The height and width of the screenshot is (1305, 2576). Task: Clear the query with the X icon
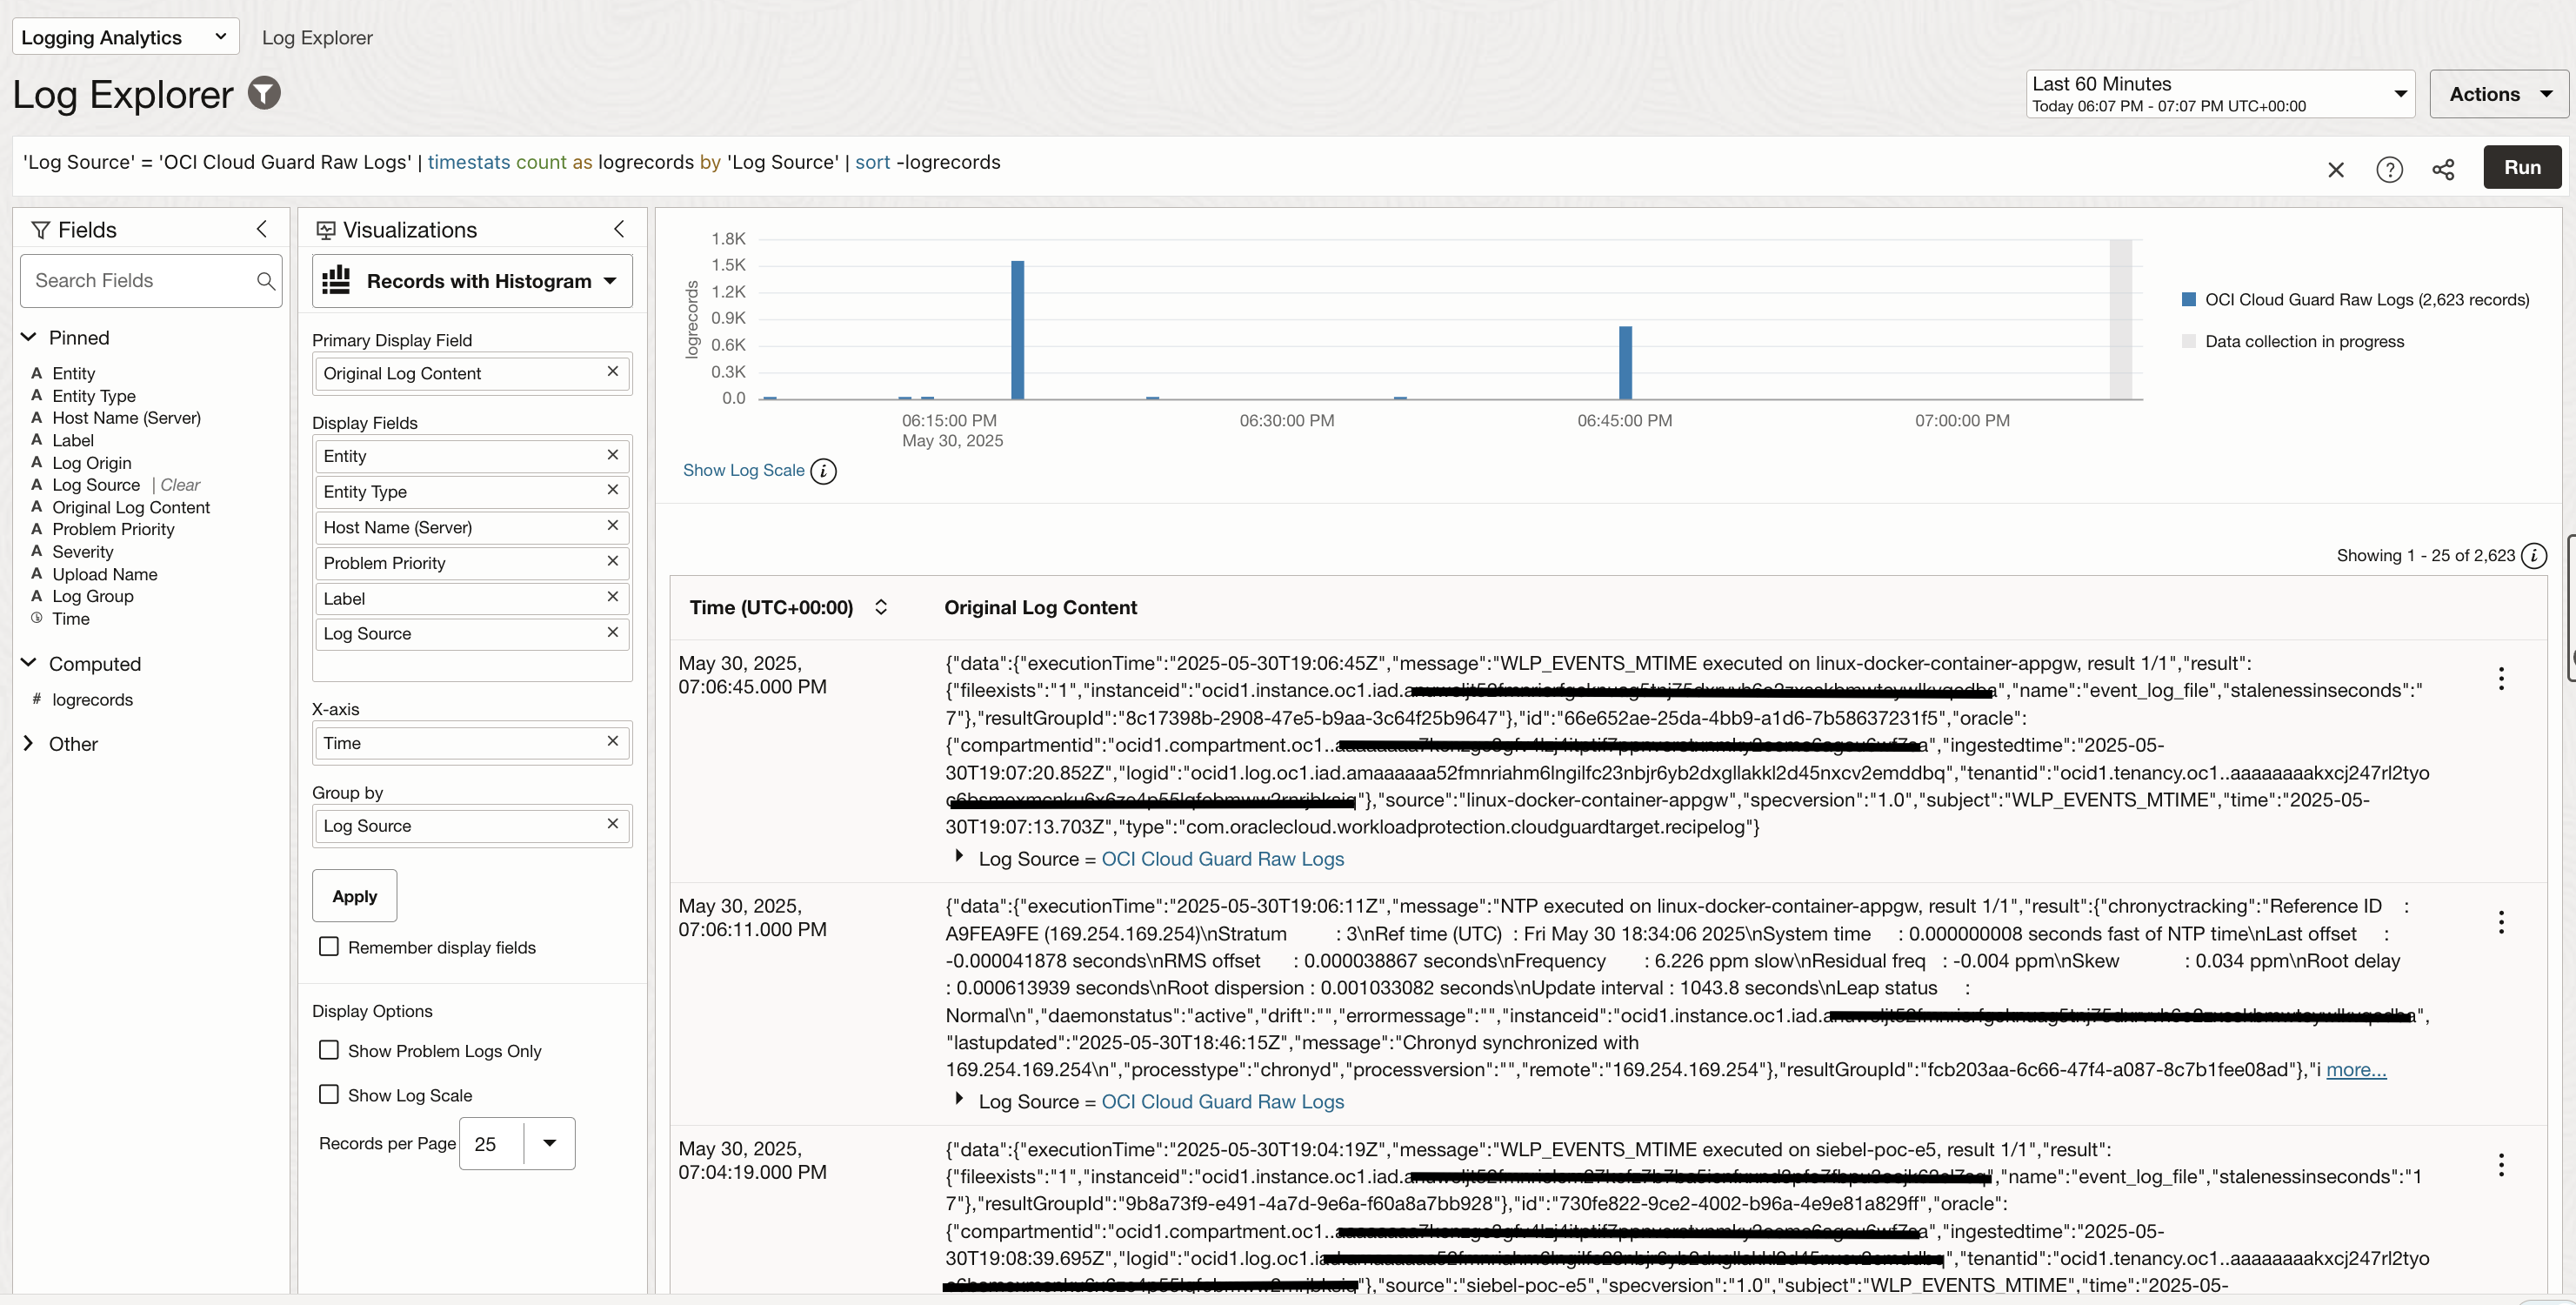pyautogui.click(x=2336, y=169)
